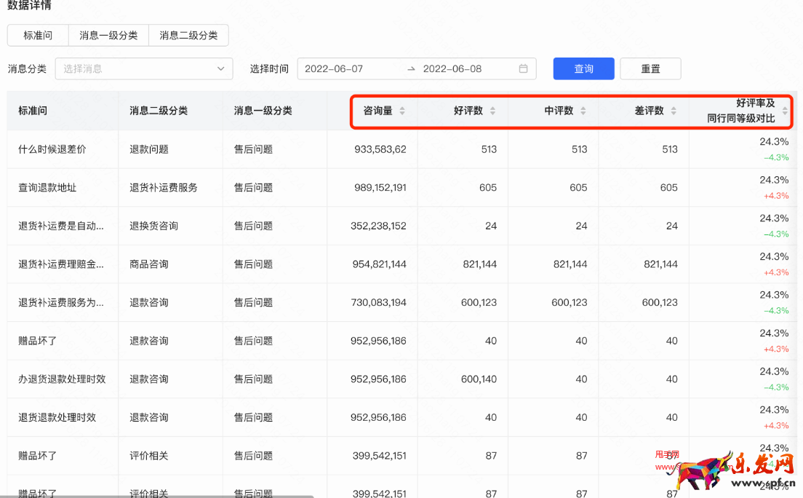The height and width of the screenshot is (498, 803).
Task: Select the 消息一级分类 tab
Action: click(x=108, y=35)
